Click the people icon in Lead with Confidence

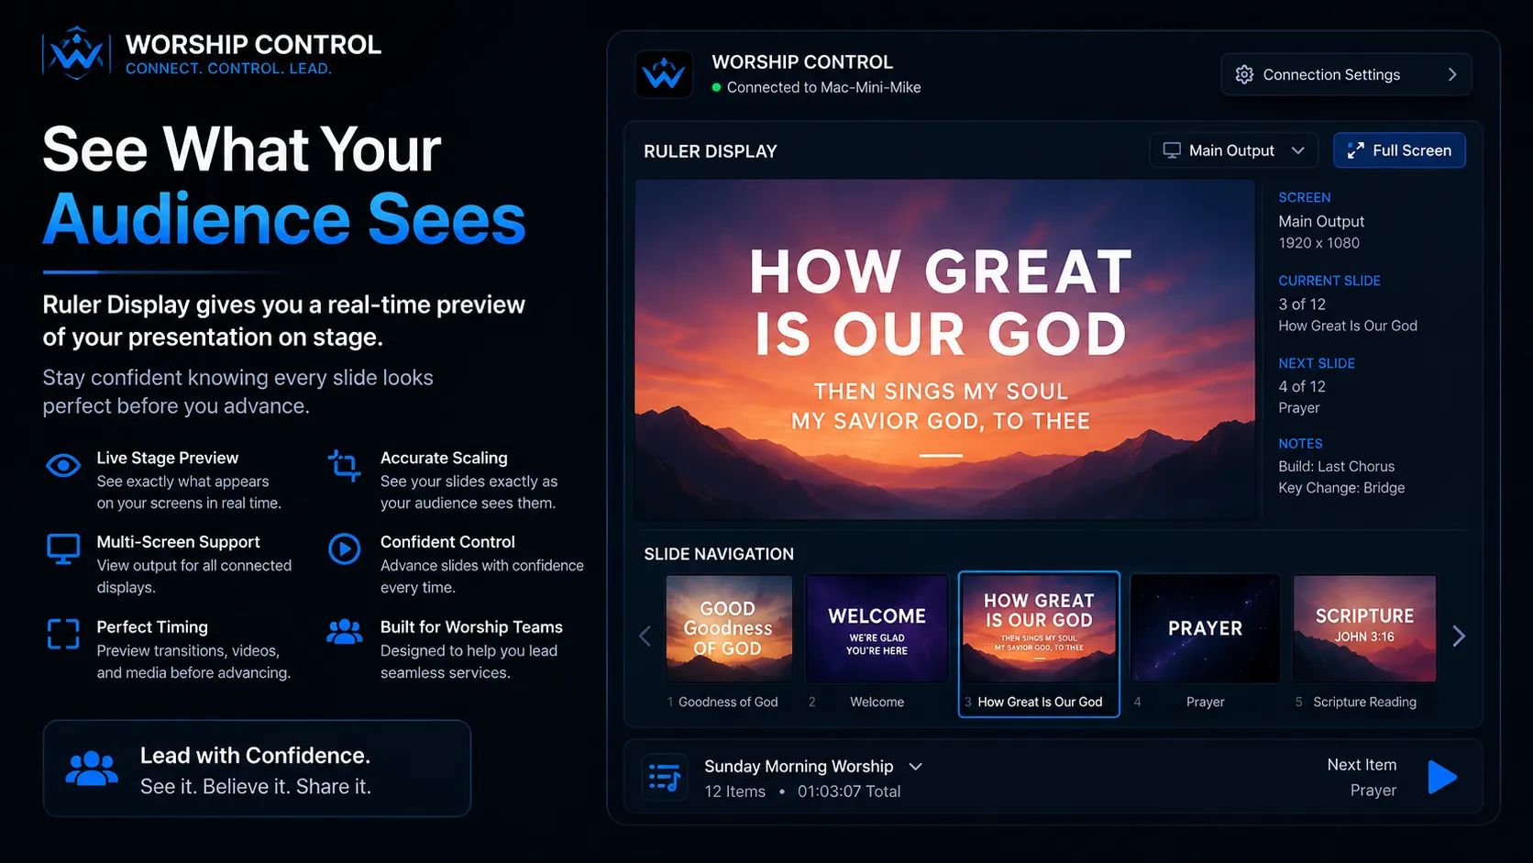tap(92, 769)
